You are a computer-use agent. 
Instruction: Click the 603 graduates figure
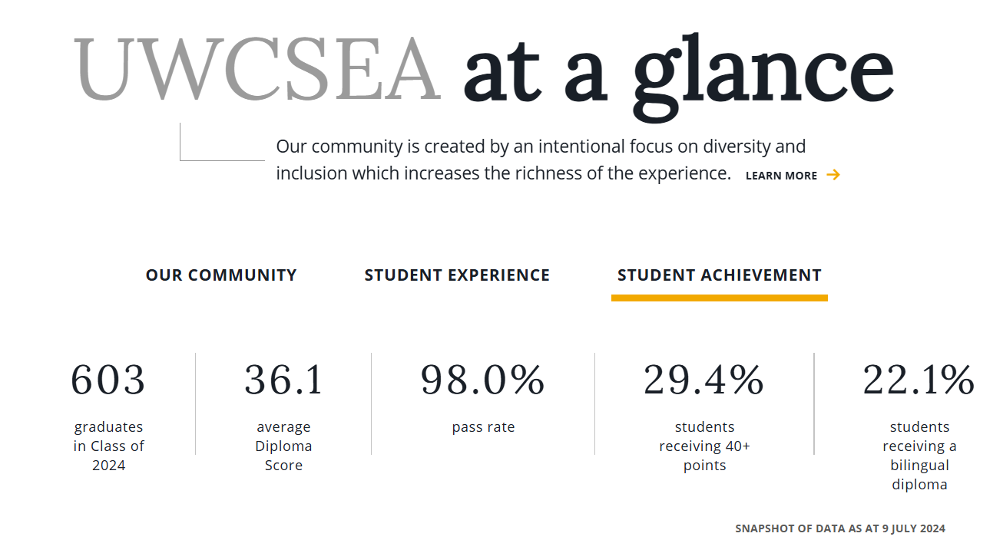[108, 380]
